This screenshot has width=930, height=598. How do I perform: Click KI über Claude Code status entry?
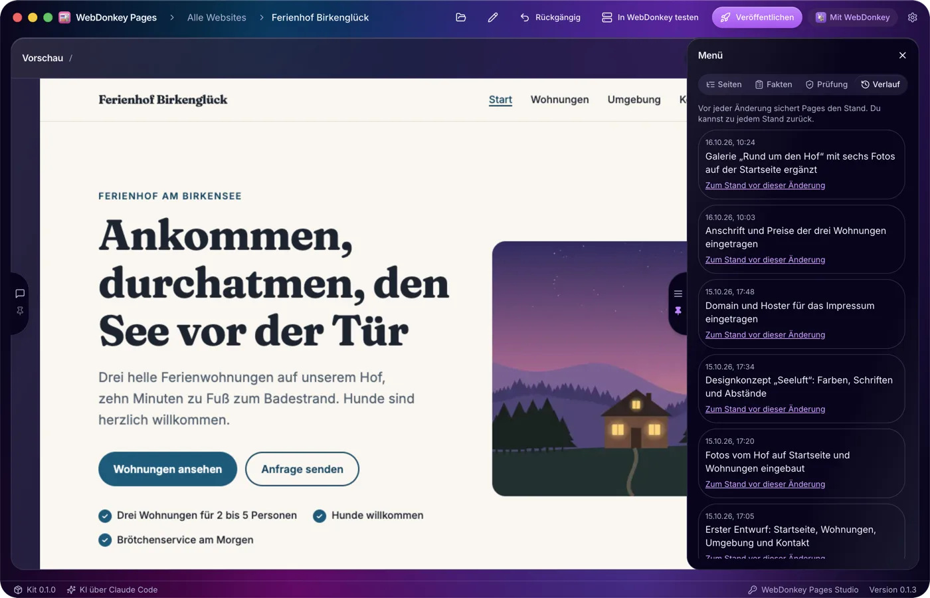click(112, 590)
